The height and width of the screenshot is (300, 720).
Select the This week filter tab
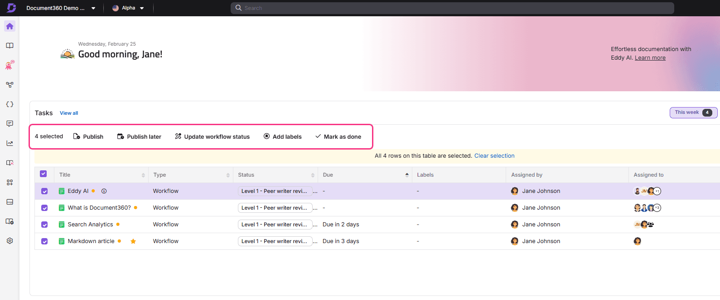point(693,112)
